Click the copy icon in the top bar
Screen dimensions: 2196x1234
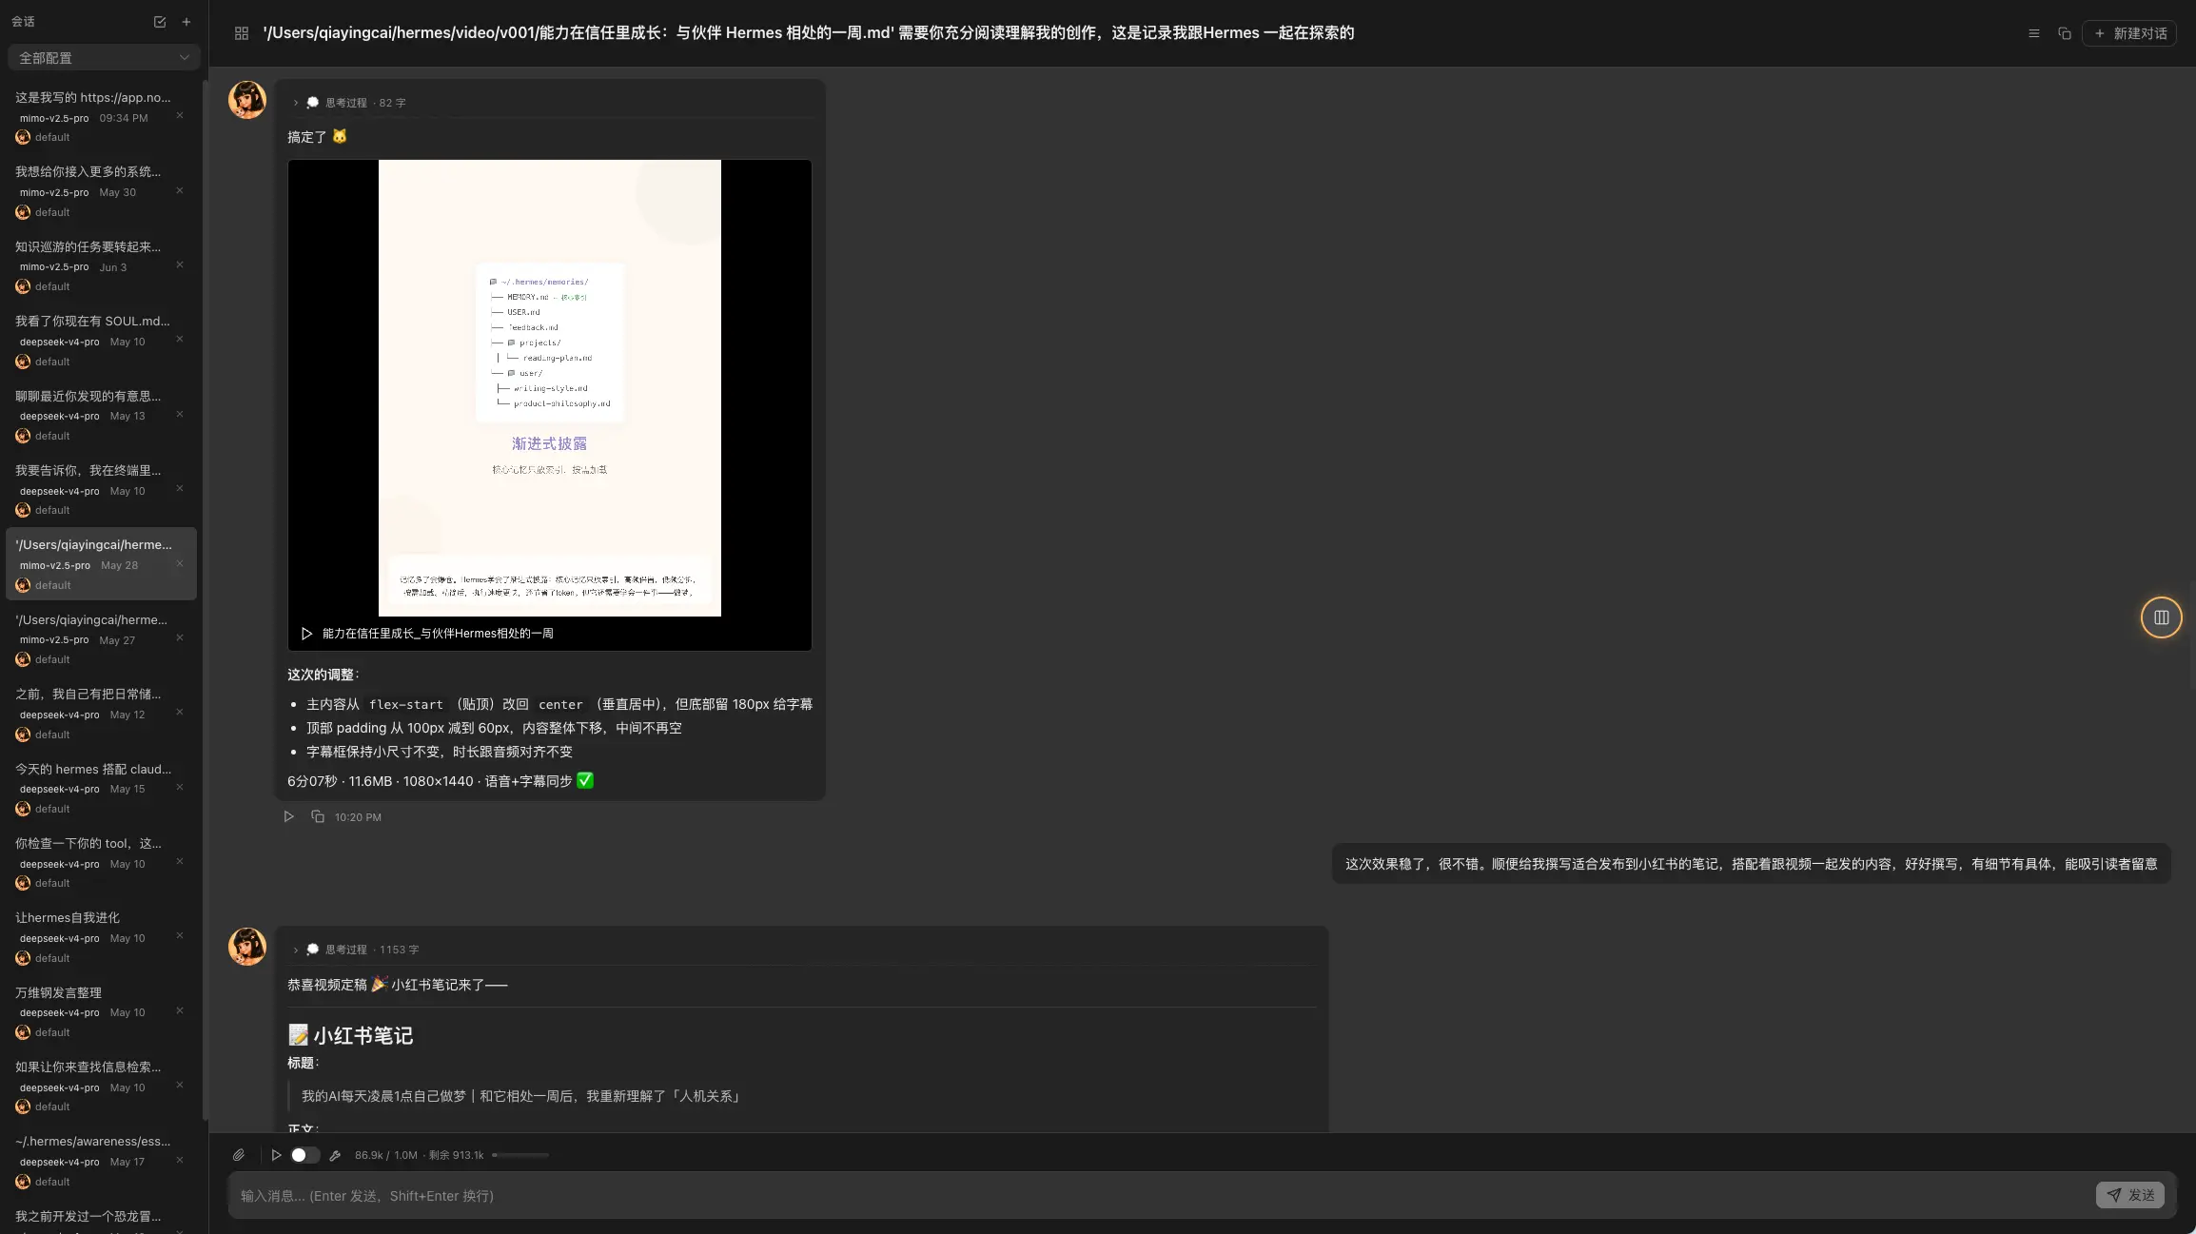click(2065, 33)
